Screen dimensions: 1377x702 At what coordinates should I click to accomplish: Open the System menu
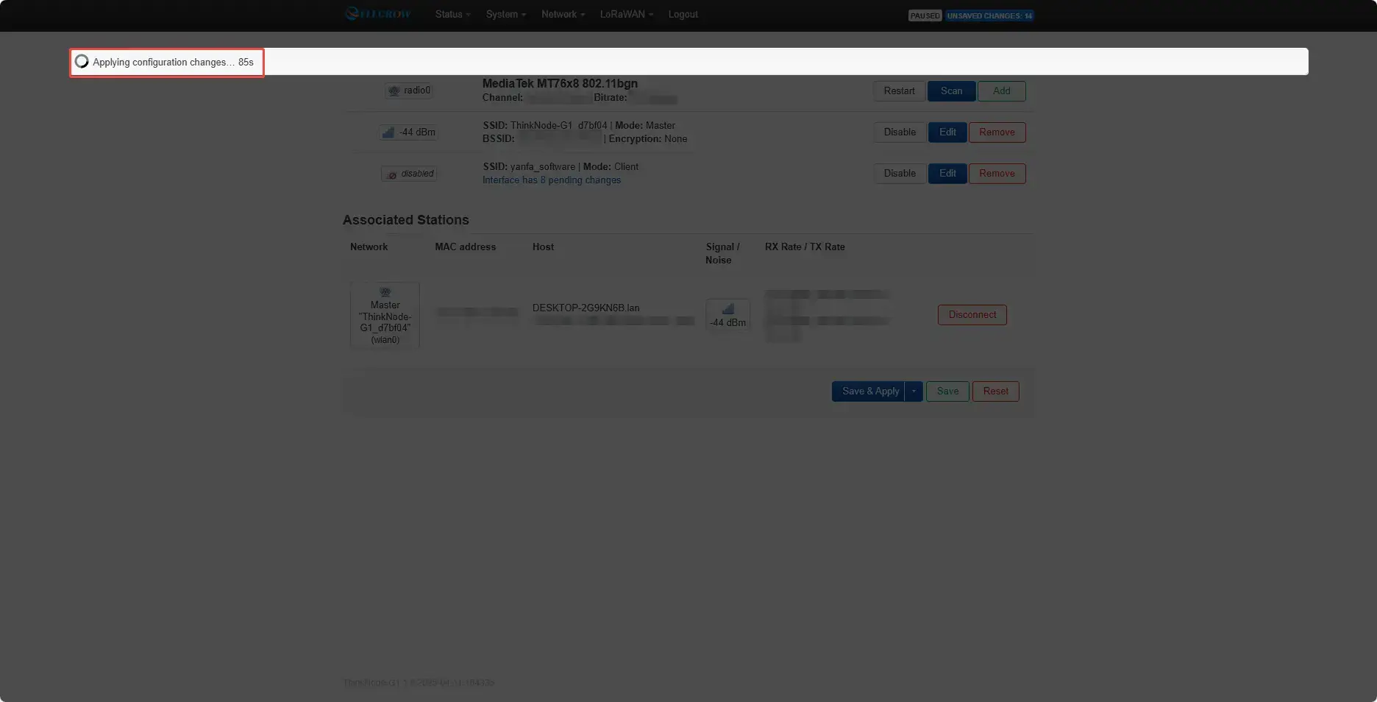coord(505,14)
